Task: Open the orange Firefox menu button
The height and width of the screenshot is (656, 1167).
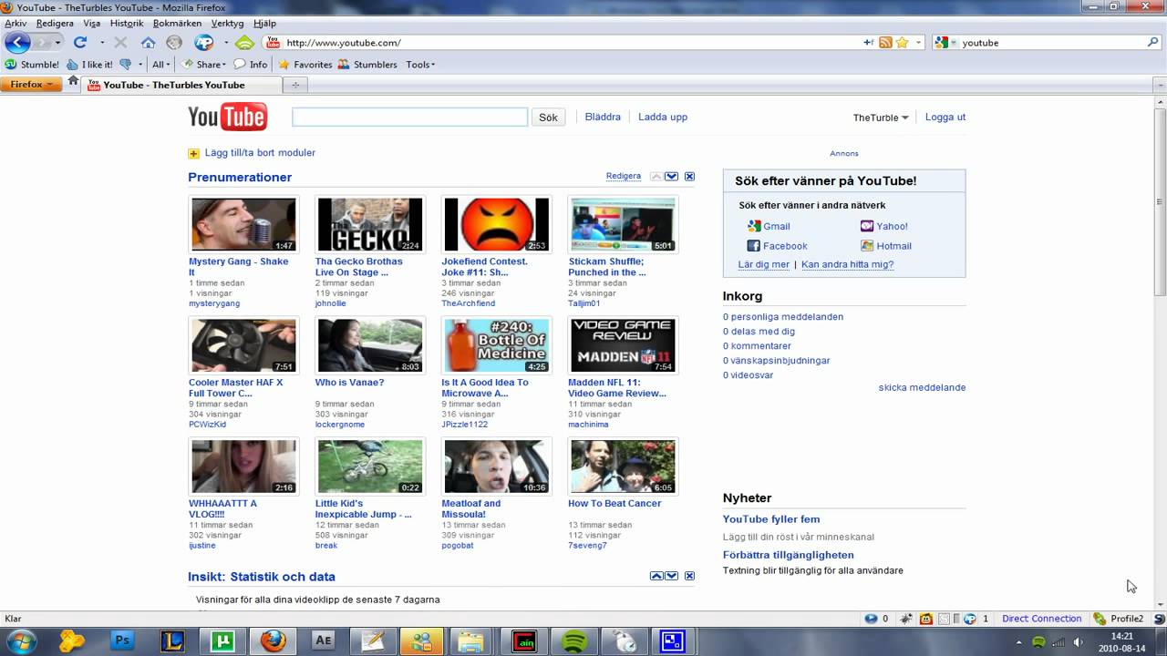Action: point(31,85)
